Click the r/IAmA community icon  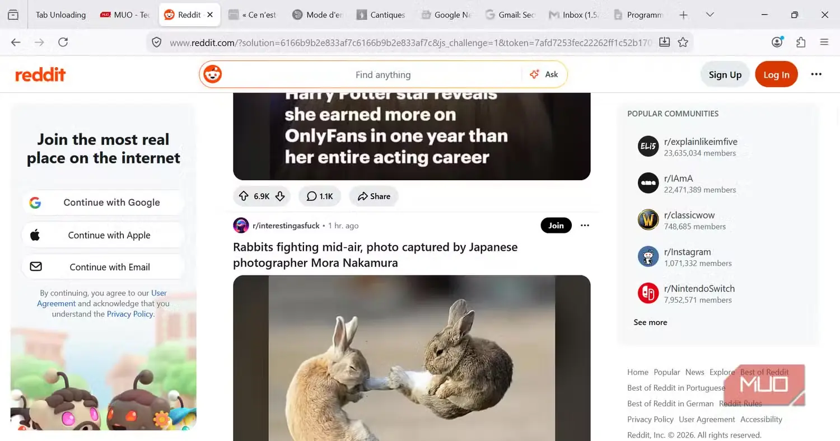[648, 183]
